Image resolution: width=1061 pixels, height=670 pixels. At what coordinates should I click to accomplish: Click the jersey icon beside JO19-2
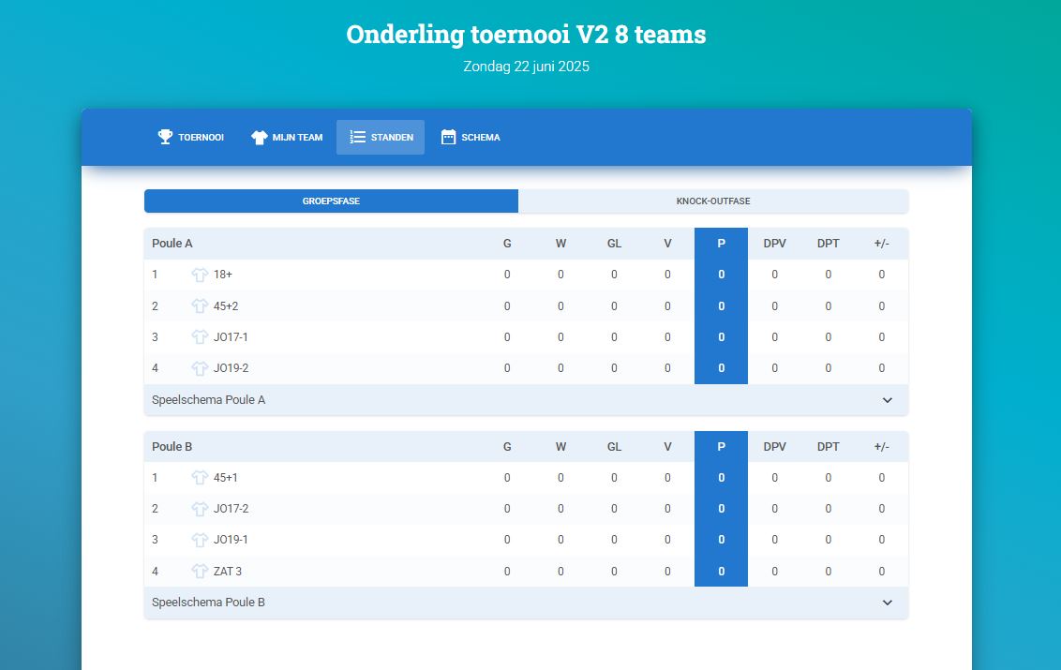(x=200, y=368)
